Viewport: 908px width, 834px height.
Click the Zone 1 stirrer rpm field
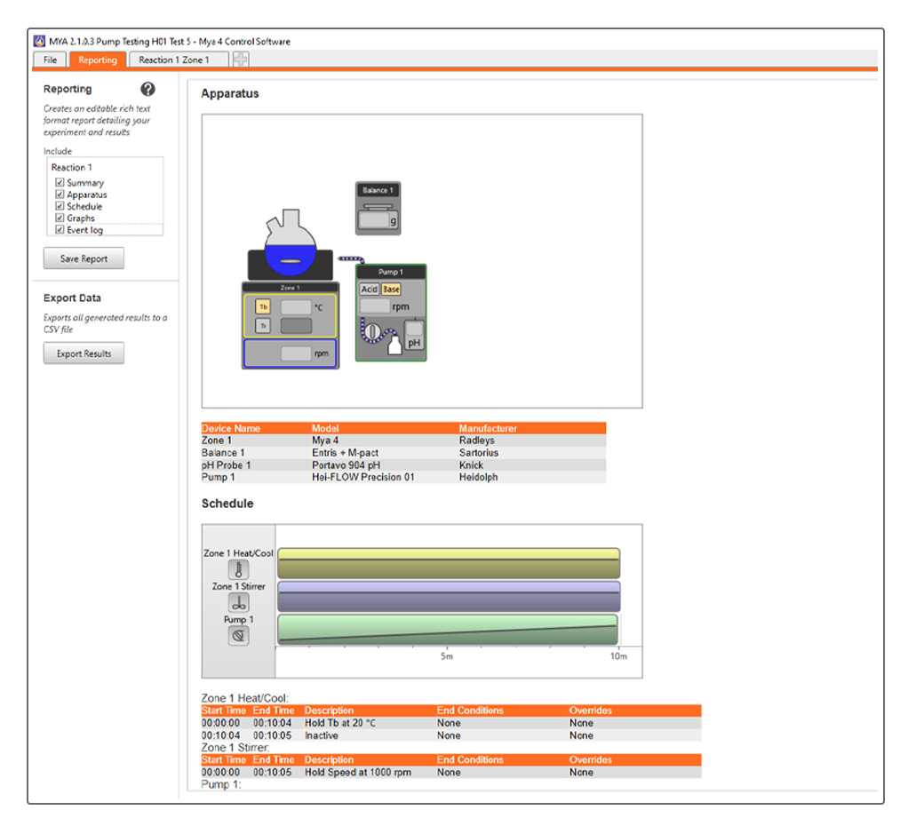click(296, 353)
